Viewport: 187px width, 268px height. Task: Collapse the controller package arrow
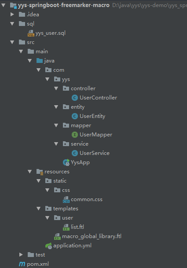(x=56, y=88)
